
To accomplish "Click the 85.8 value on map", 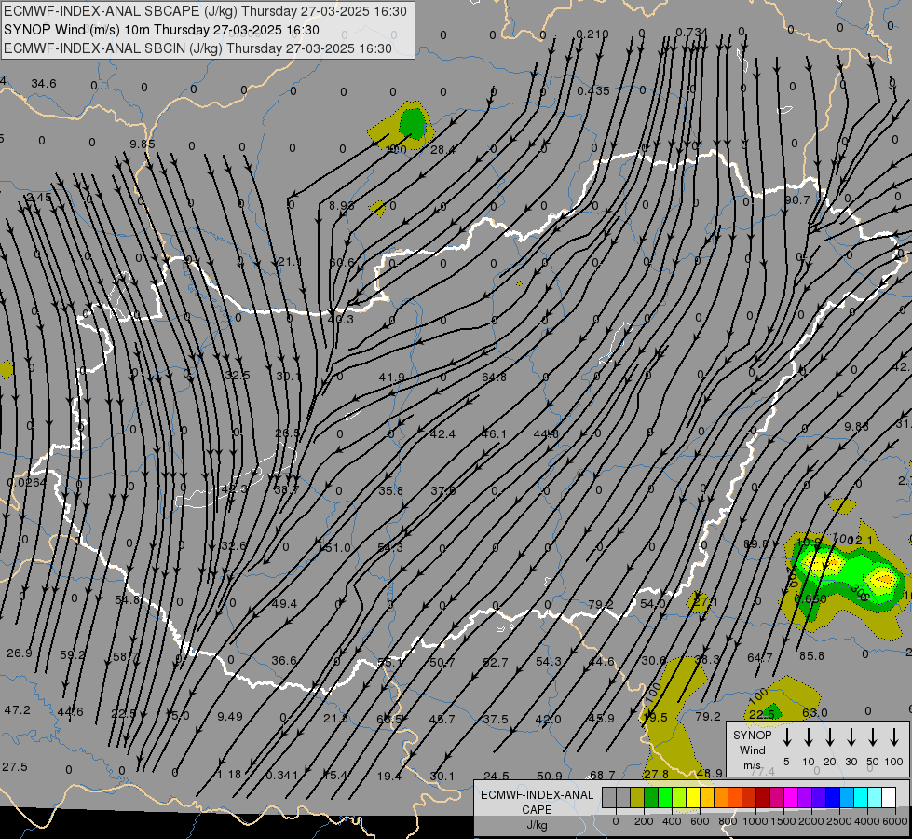I will 811,656.
